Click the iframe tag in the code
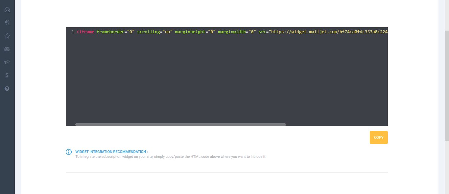This screenshot has width=449, height=194. (x=86, y=32)
